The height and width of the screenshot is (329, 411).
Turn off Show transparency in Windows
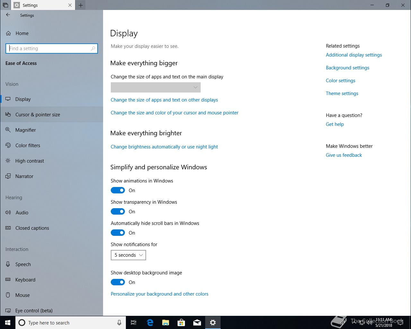coord(118,211)
